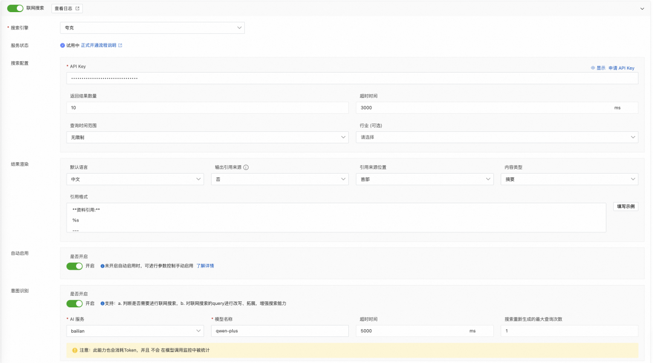
Task: Click info icon next to 输出引用来源
Action: click(x=246, y=168)
